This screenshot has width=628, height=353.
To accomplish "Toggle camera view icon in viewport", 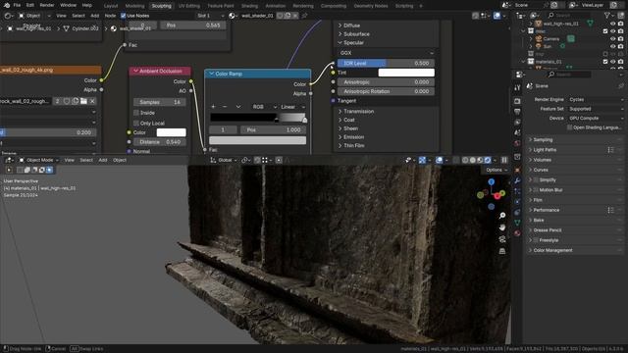I will (502, 239).
